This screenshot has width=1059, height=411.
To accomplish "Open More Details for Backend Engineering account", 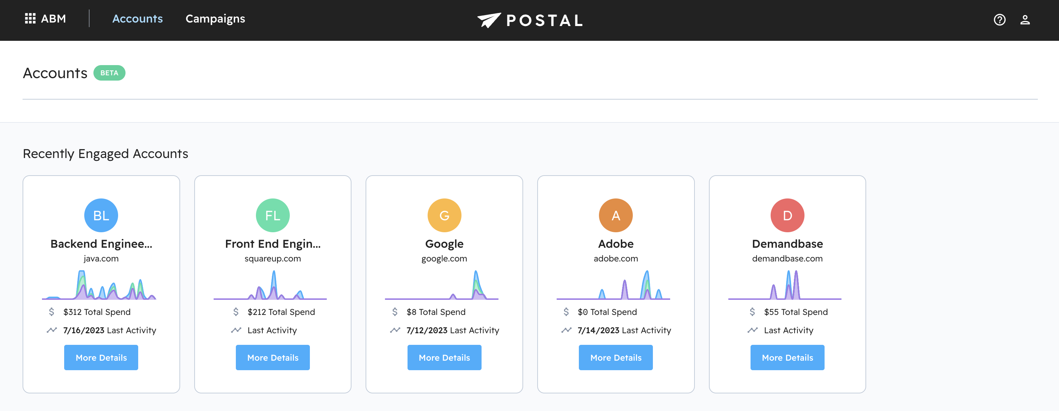I will coord(101,357).
